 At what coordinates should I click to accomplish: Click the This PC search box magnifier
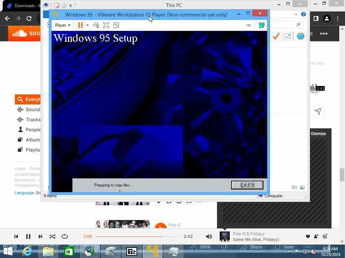[299, 25]
